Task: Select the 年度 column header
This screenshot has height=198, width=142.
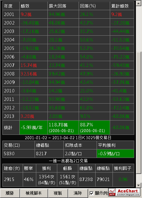Action: coord(11,6)
